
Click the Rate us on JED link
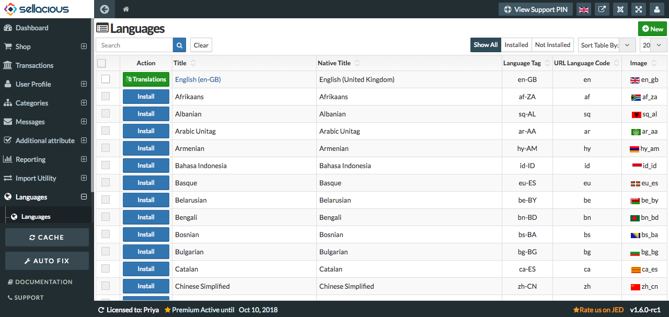(598, 310)
